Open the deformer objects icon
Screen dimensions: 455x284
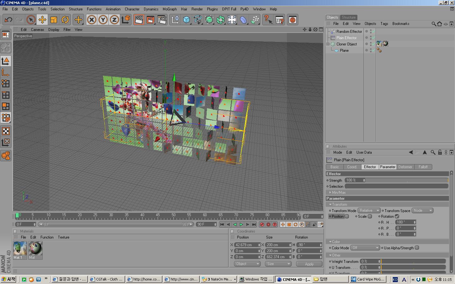click(243, 20)
